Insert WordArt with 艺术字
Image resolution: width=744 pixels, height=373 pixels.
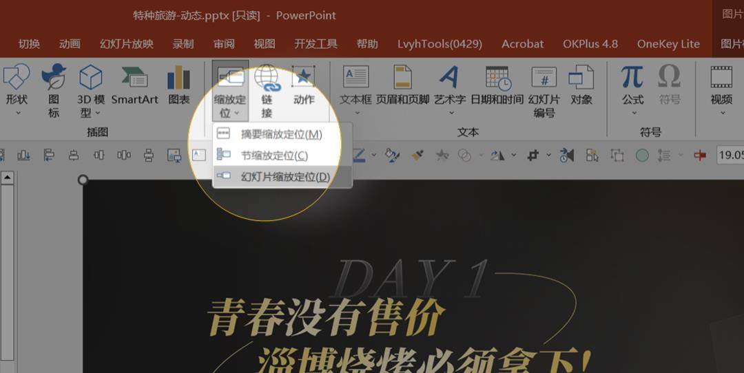click(450, 90)
